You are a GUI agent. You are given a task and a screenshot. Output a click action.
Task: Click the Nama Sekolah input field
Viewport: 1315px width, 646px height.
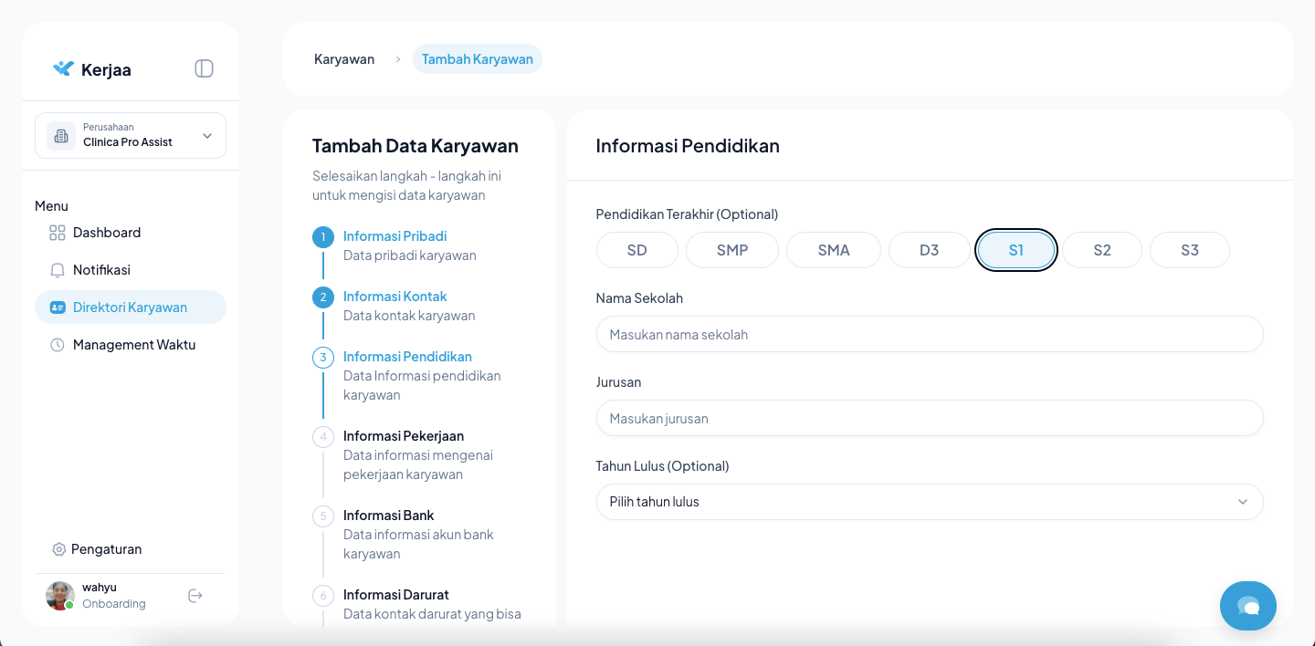pyautogui.click(x=929, y=335)
